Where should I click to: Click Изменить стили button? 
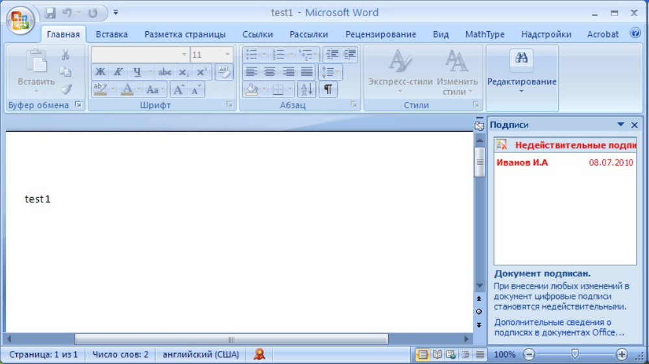(458, 71)
